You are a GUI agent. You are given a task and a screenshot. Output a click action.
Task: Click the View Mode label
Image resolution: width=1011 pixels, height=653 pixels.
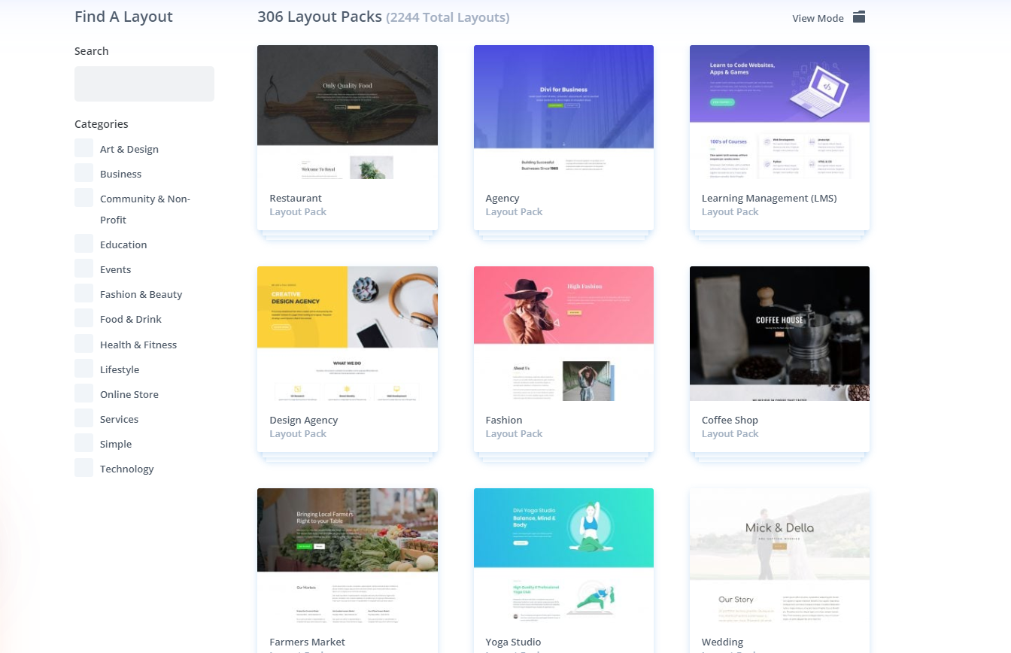click(x=818, y=18)
